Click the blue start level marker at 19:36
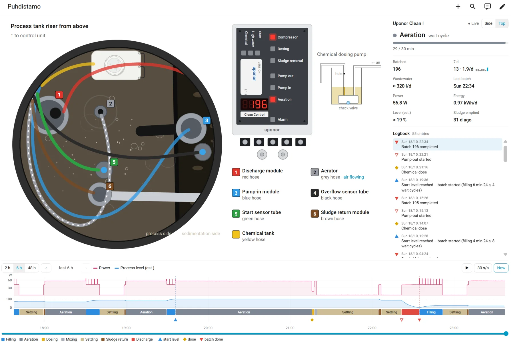The image size is (511, 342). (x=175, y=320)
